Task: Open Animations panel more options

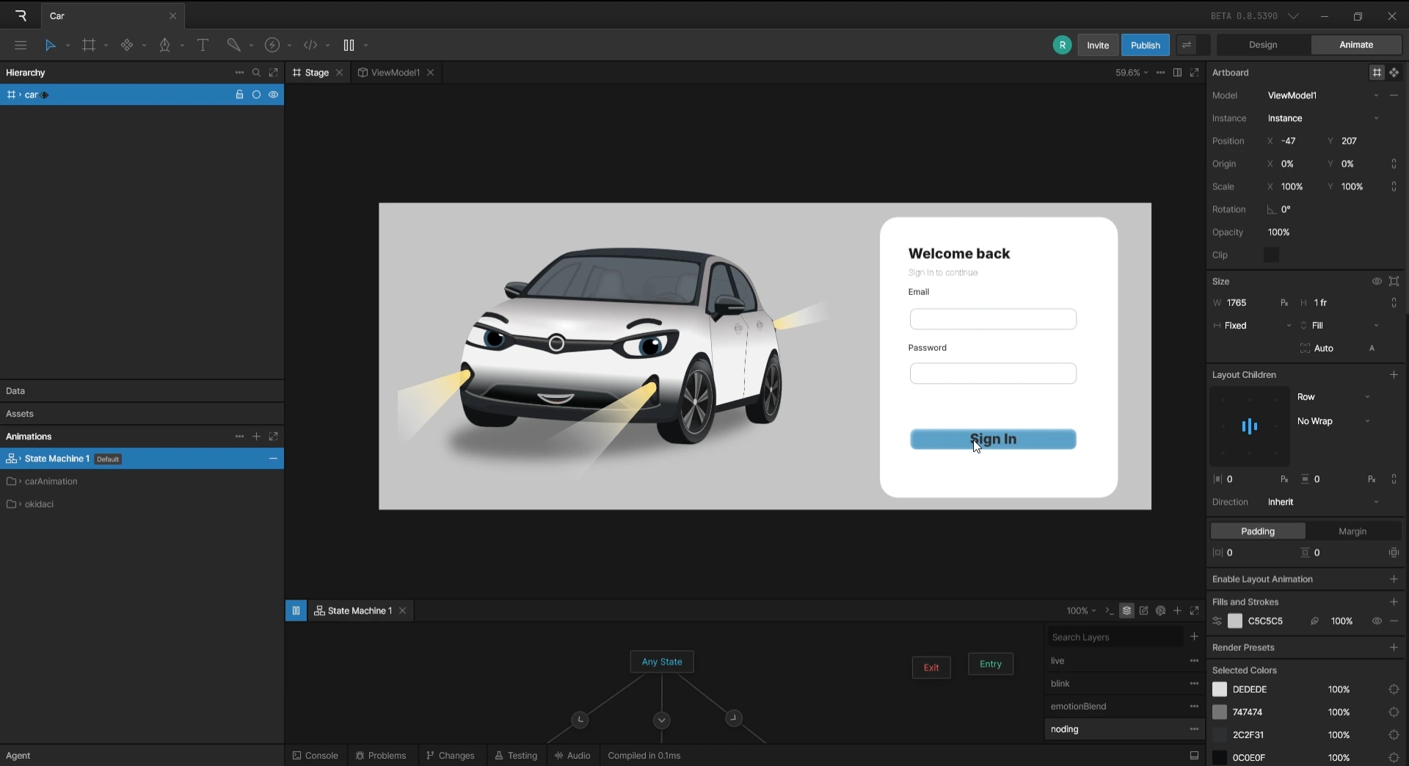Action: 239,437
